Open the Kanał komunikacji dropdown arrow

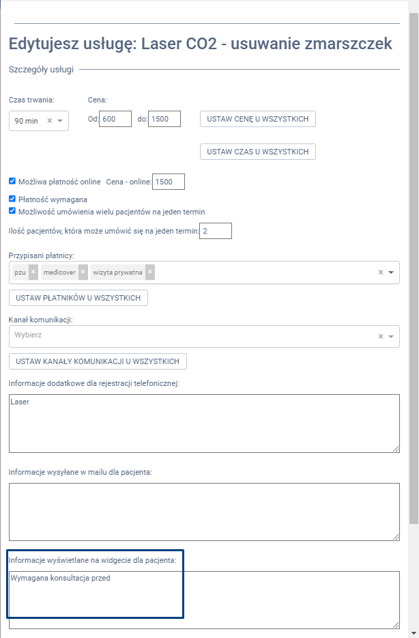pyautogui.click(x=391, y=336)
